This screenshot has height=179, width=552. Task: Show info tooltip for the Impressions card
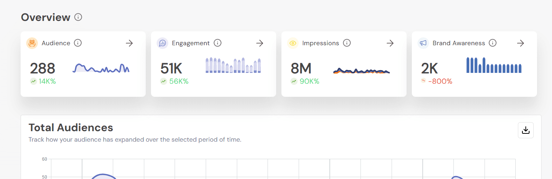[x=347, y=43]
